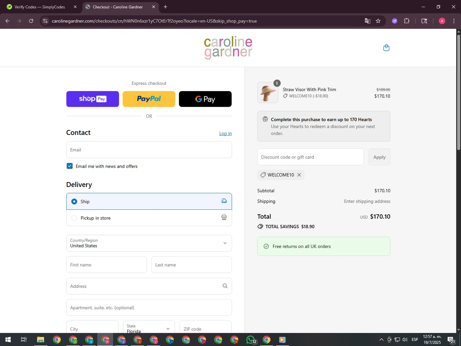Open File Explorer from the taskbar
The width and height of the screenshot is (461, 346).
[x=41, y=340]
